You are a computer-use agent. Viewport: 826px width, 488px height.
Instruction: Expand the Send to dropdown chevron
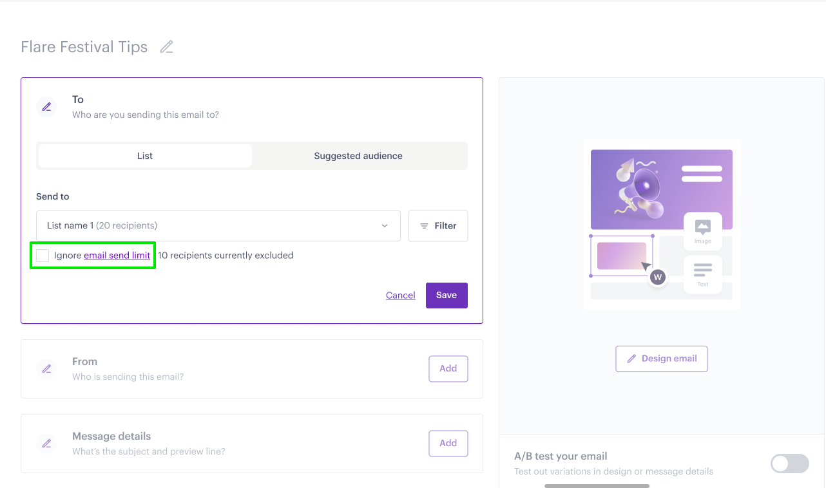(x=385, y=226)
